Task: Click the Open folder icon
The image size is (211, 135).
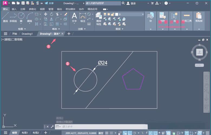Action: (18, 3)
